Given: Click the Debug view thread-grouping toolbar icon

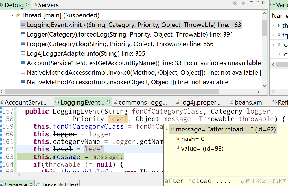Looking at the screenshot, I should (244, 3).
